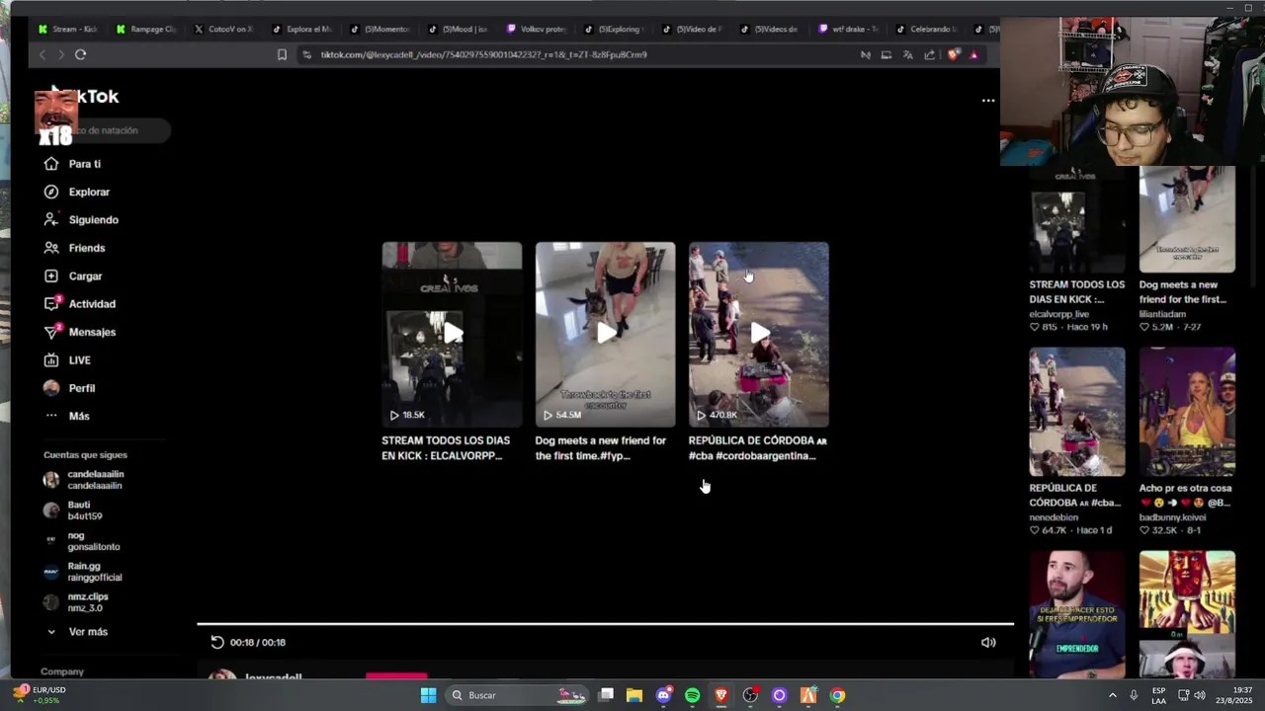Screen dimensions: 1265x711
Task: Open Discord from taskbar
Action: click(x=664, y=695)
